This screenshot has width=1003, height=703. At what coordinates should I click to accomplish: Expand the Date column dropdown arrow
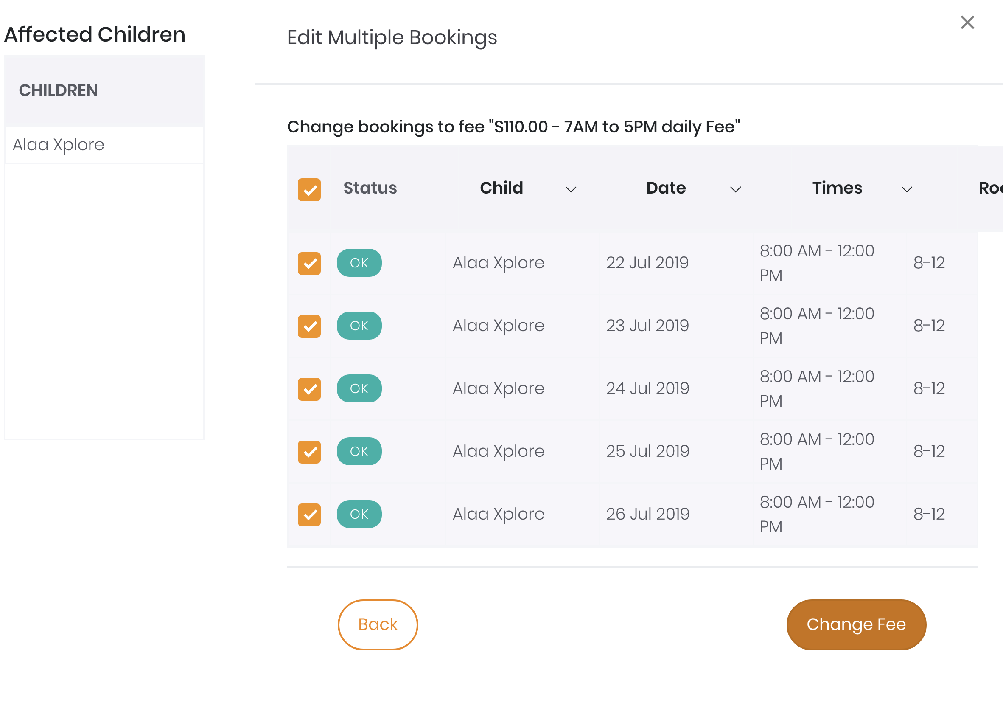pos(736,189)
